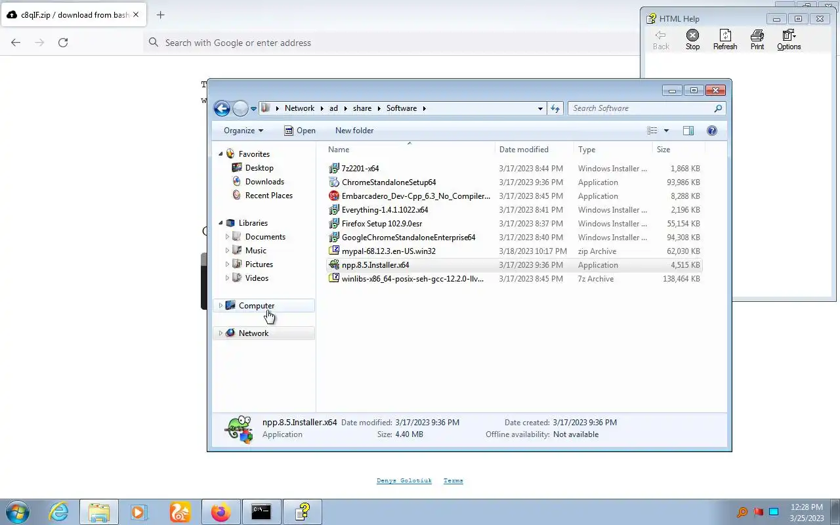840x525 pixels.
Task: Open the Denys Golotiuk link
Action: (404, 481)
